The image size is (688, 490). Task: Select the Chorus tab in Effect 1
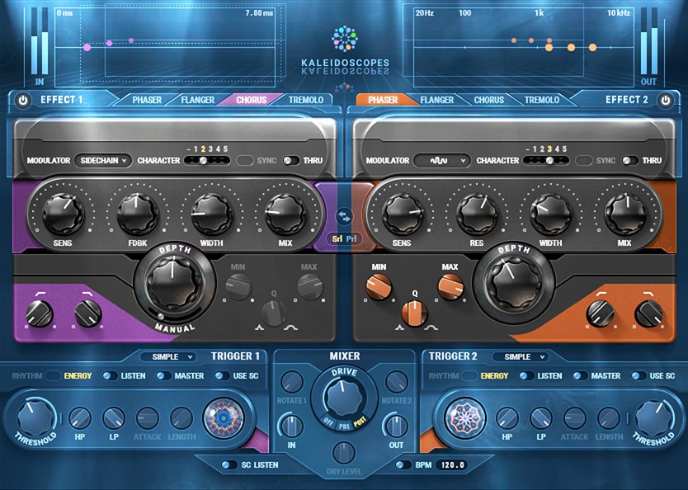(x=252, y=100)
